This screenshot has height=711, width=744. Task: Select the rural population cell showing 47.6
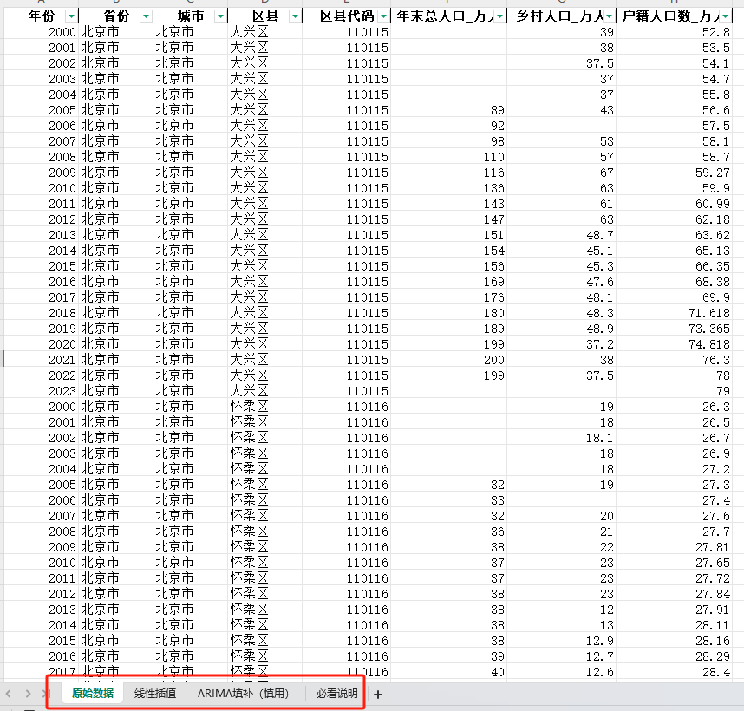click(561, 282)
